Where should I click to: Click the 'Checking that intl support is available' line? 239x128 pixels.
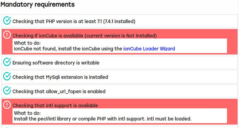55,106
